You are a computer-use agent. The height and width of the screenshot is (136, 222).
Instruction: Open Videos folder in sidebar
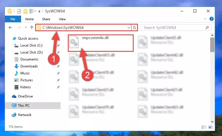(25, 87)
